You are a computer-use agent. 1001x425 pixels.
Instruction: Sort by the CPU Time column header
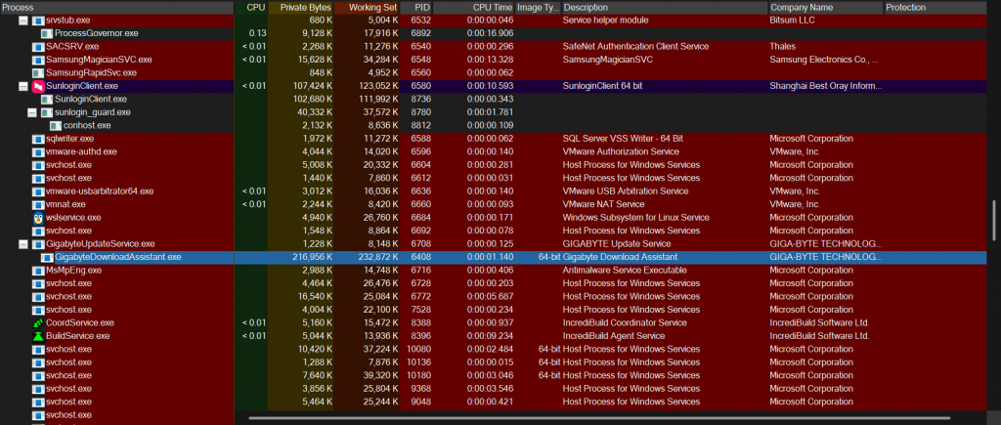[474, 7]
